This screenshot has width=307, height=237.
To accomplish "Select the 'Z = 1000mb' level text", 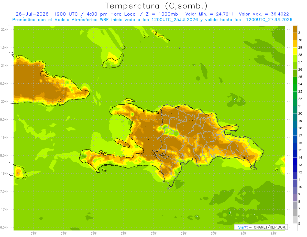I will [x=162, y=14].
